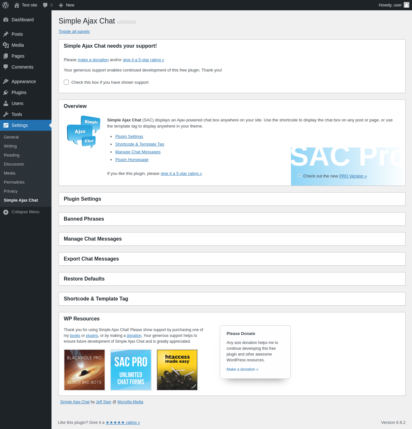Viewport: 412px width, 429px height.
Task: Click the books link in WP Resources
Action: coord(75,336)
